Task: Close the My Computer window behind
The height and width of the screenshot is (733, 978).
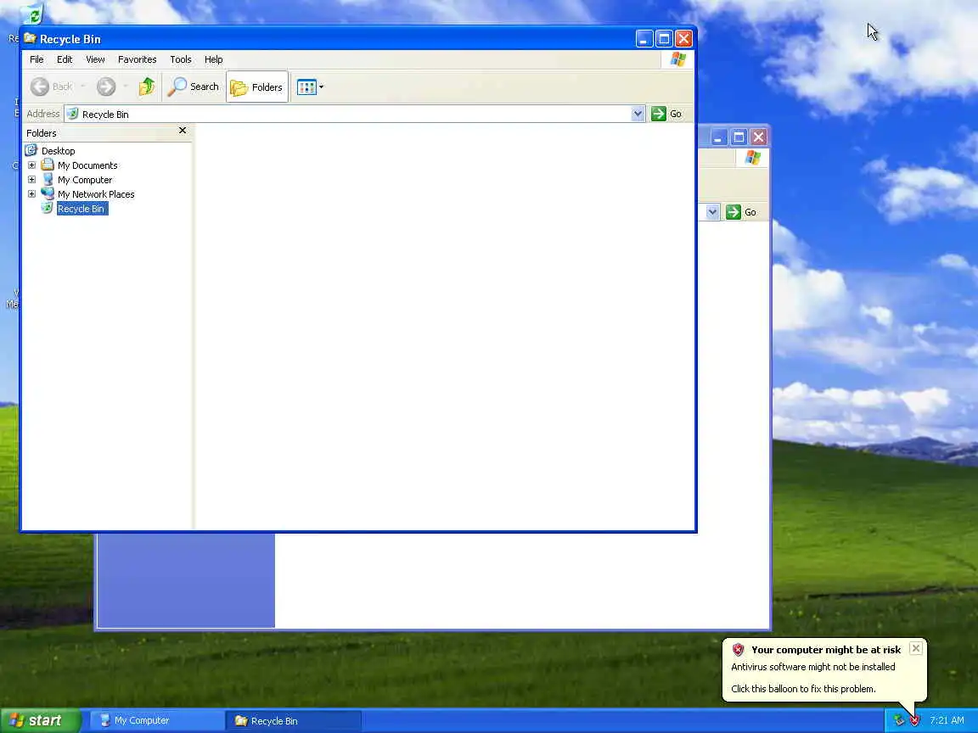Action: (x=758, y=137)
